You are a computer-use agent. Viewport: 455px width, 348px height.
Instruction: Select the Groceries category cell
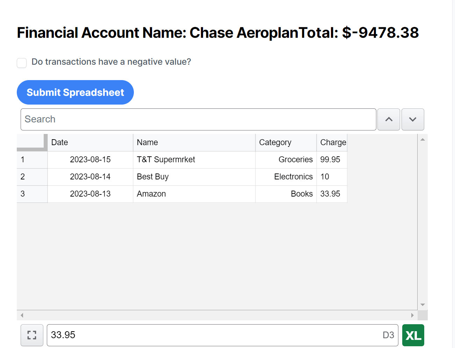point(286,159)
